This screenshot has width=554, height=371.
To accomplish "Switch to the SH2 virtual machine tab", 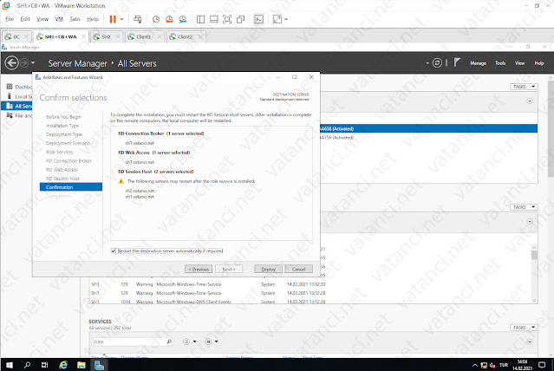I will (x=106, y=36).
